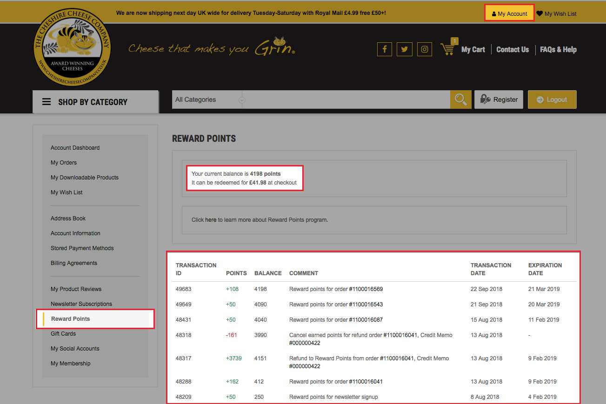This screenshot has width=606, height=404.
Task: Open the Instagram social icon
Action: [x=425, y=49]
